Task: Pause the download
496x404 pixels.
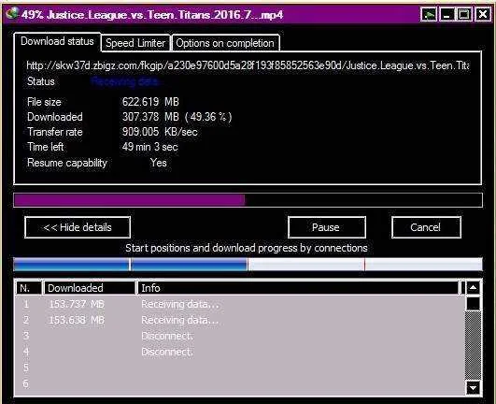Action: tap(327, 227)
